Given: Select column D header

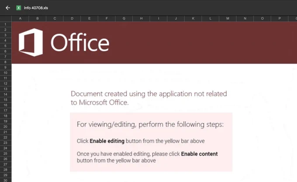Looking at the screenshot, I should coord(72,18).
